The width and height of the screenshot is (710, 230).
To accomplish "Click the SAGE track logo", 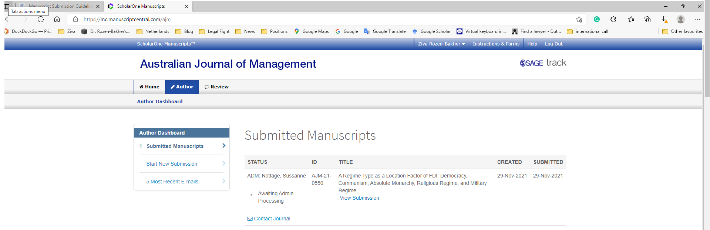I will pyautogui.click(x=543, y=63).
